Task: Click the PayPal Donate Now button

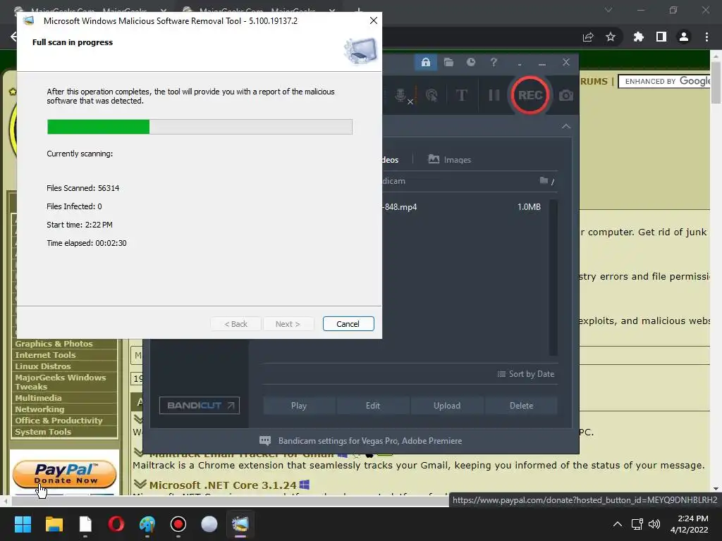Action: 64,474
